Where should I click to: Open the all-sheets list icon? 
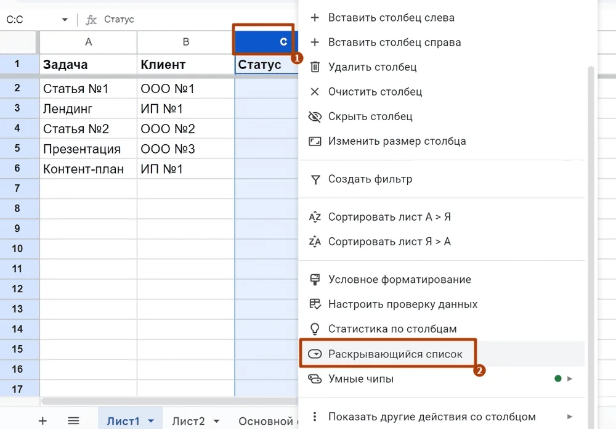73,421
